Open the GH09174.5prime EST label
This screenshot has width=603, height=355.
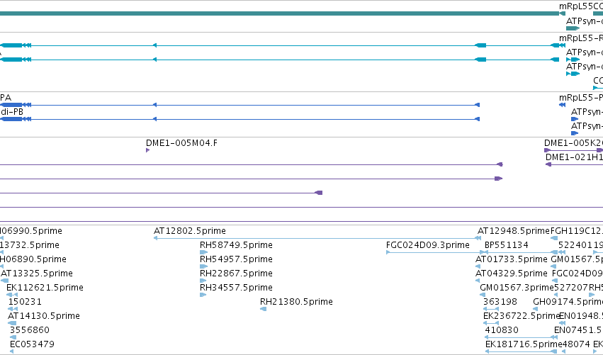coord(568,302)
